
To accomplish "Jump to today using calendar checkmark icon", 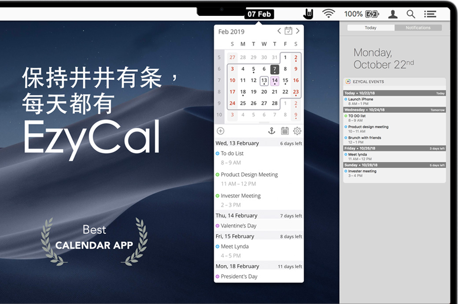I will click(x=288, y=31).
